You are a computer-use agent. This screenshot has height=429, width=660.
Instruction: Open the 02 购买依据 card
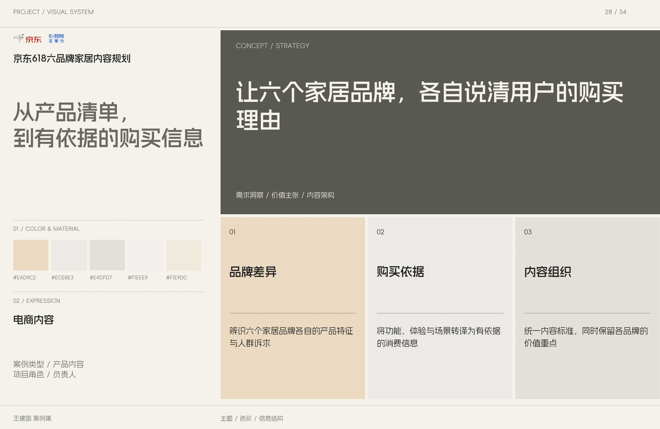point(440,308)
